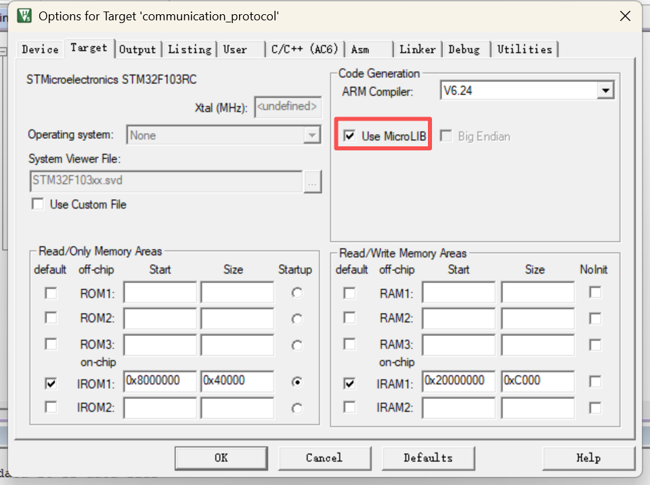The height and width of the screenshot is (485, 650).
Task: Check the RAM1 default checkbox
Action: tap(349, 293)
